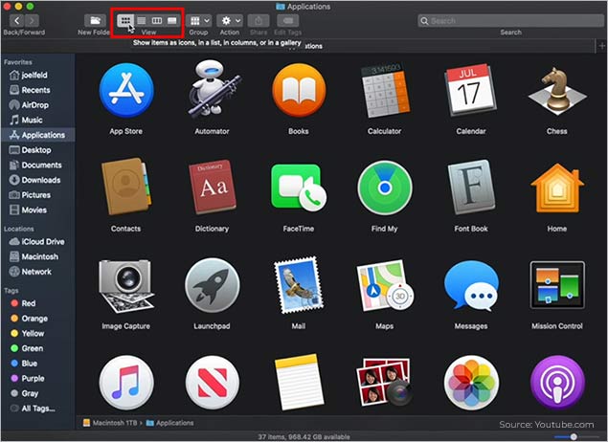Open AirDrop in sidebar
The width and height of the screenshot is (608, 442).
[38, 105]
